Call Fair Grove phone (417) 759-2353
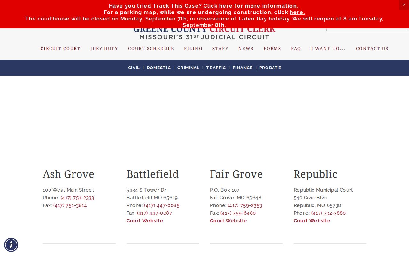 point(245,205)
